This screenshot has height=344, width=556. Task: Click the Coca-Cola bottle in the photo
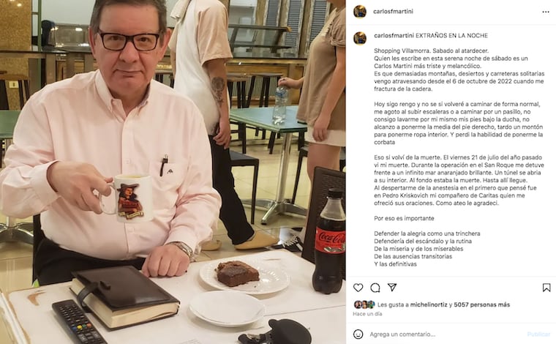(x=329, y=241)
